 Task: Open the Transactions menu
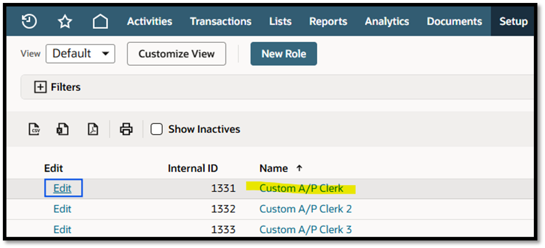(x=221, y=22)
